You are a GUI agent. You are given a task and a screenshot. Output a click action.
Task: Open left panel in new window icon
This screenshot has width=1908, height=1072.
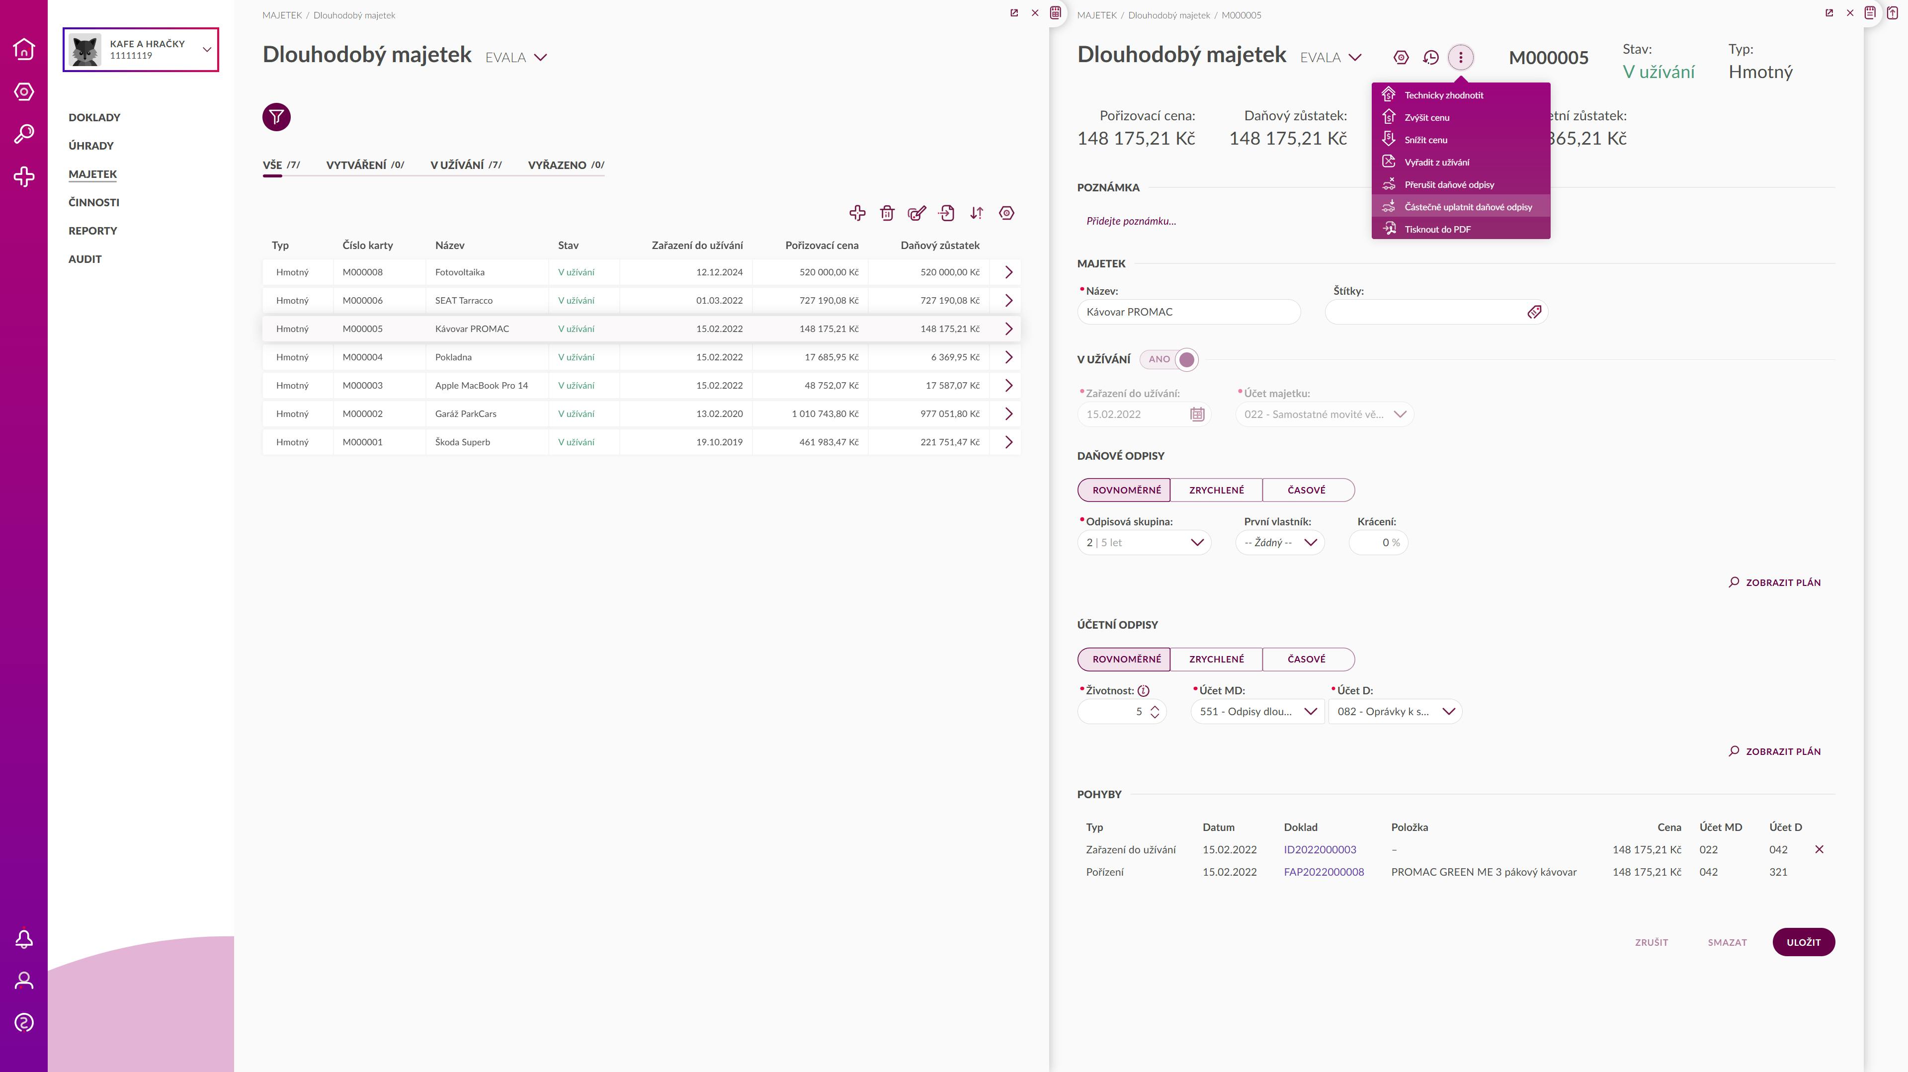pos(1014,12)
